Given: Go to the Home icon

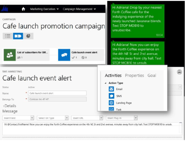Looking at the screenshot, I should [x=23, y=9].
